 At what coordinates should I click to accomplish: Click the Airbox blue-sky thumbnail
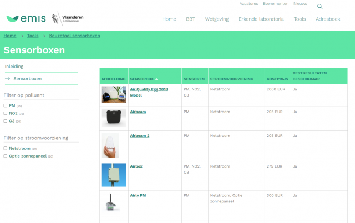click(114, 175)
